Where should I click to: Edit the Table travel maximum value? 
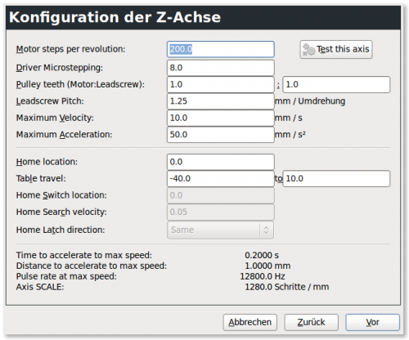click(x=336, y=179)
